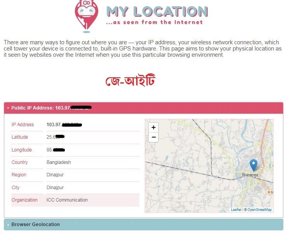
Task: Click the Dinajpur region value
Action: pyautogui.click(x=55, y=175)
